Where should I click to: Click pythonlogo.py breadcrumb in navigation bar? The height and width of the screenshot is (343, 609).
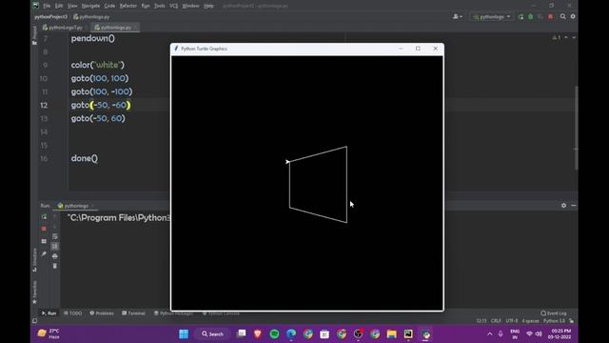[x=91, y=17]
